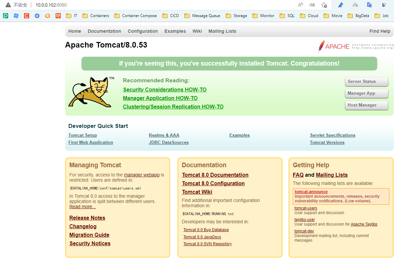Screen dimensions: 394x260
Task: Open the Changelog link
Action: (x=83, y=227)
